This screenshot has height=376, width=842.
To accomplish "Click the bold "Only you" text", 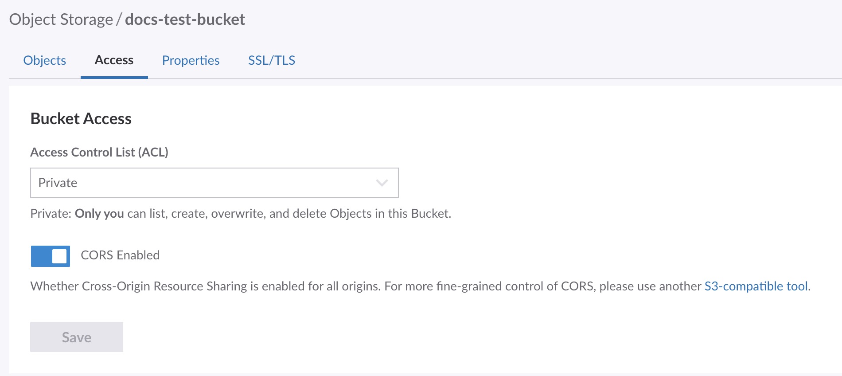I will pos(99,214).
